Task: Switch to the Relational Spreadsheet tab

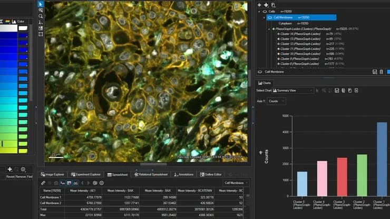Action: [x=151, y=174]
